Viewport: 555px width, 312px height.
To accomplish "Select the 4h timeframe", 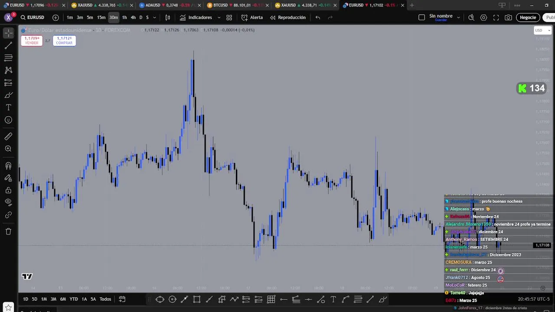I will [x=133, y=17].
